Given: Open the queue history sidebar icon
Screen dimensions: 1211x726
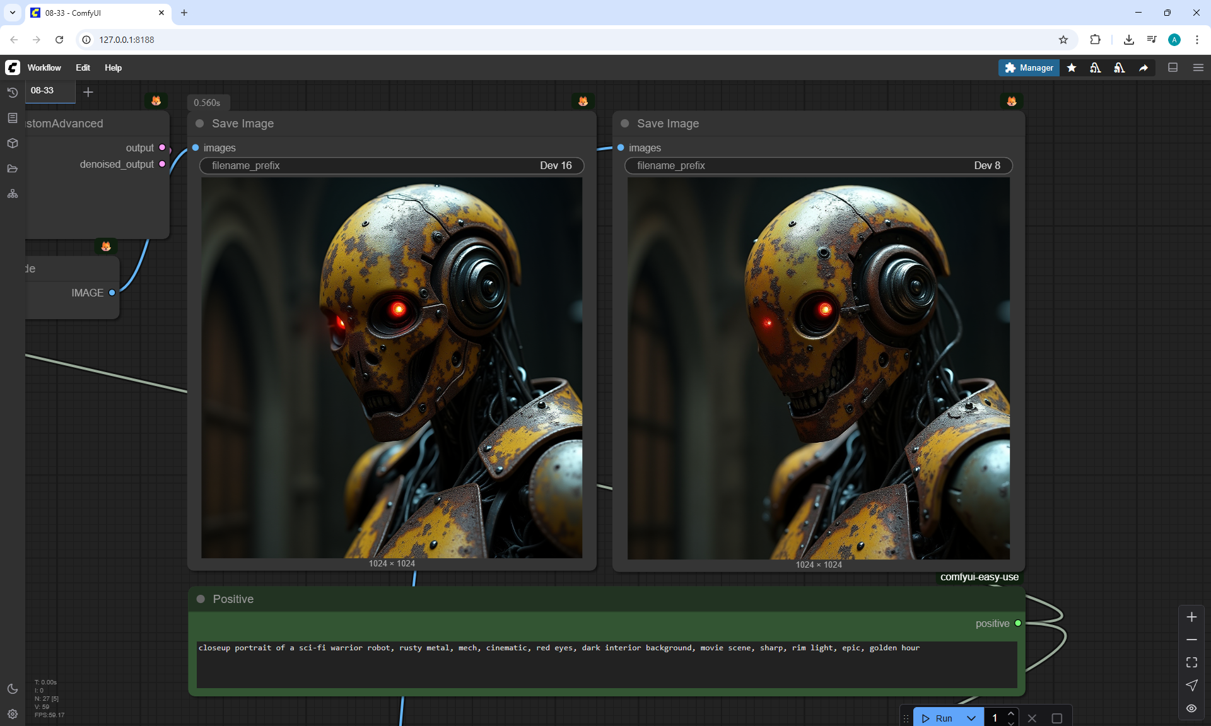Looking at the screenshot, I should [13, 93].
